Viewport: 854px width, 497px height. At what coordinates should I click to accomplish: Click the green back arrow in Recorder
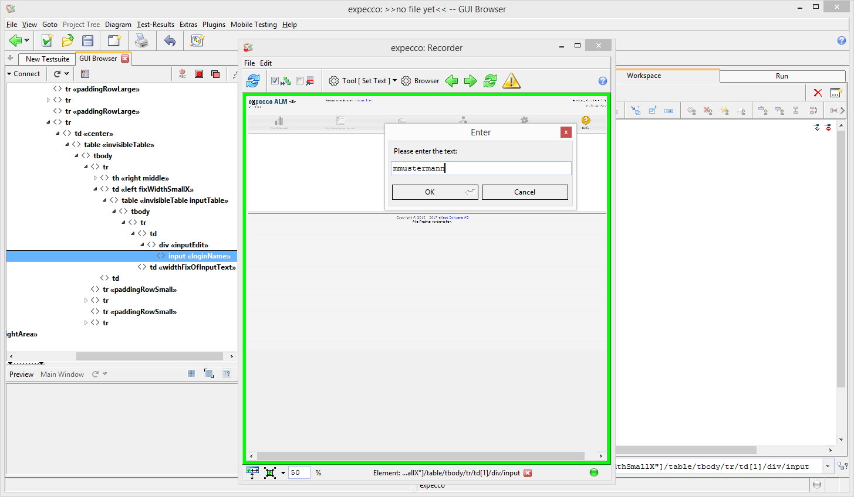tap(451, 81)
